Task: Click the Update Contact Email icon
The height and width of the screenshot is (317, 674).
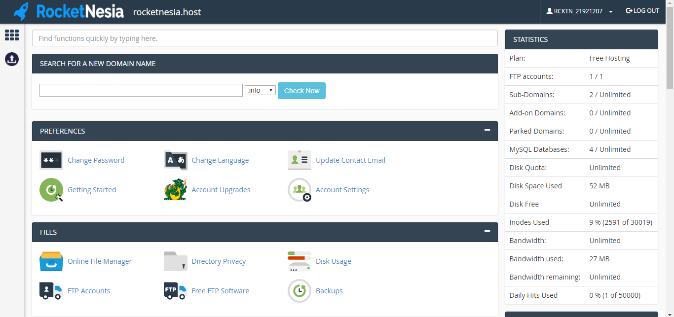Action: tap(299, 160)
